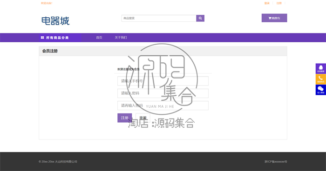Image resolution: width=326 pixels, height=171 pixels.
Task: Click the 欢迎注册成为会员 form title
Action: [x=128, y=69]
